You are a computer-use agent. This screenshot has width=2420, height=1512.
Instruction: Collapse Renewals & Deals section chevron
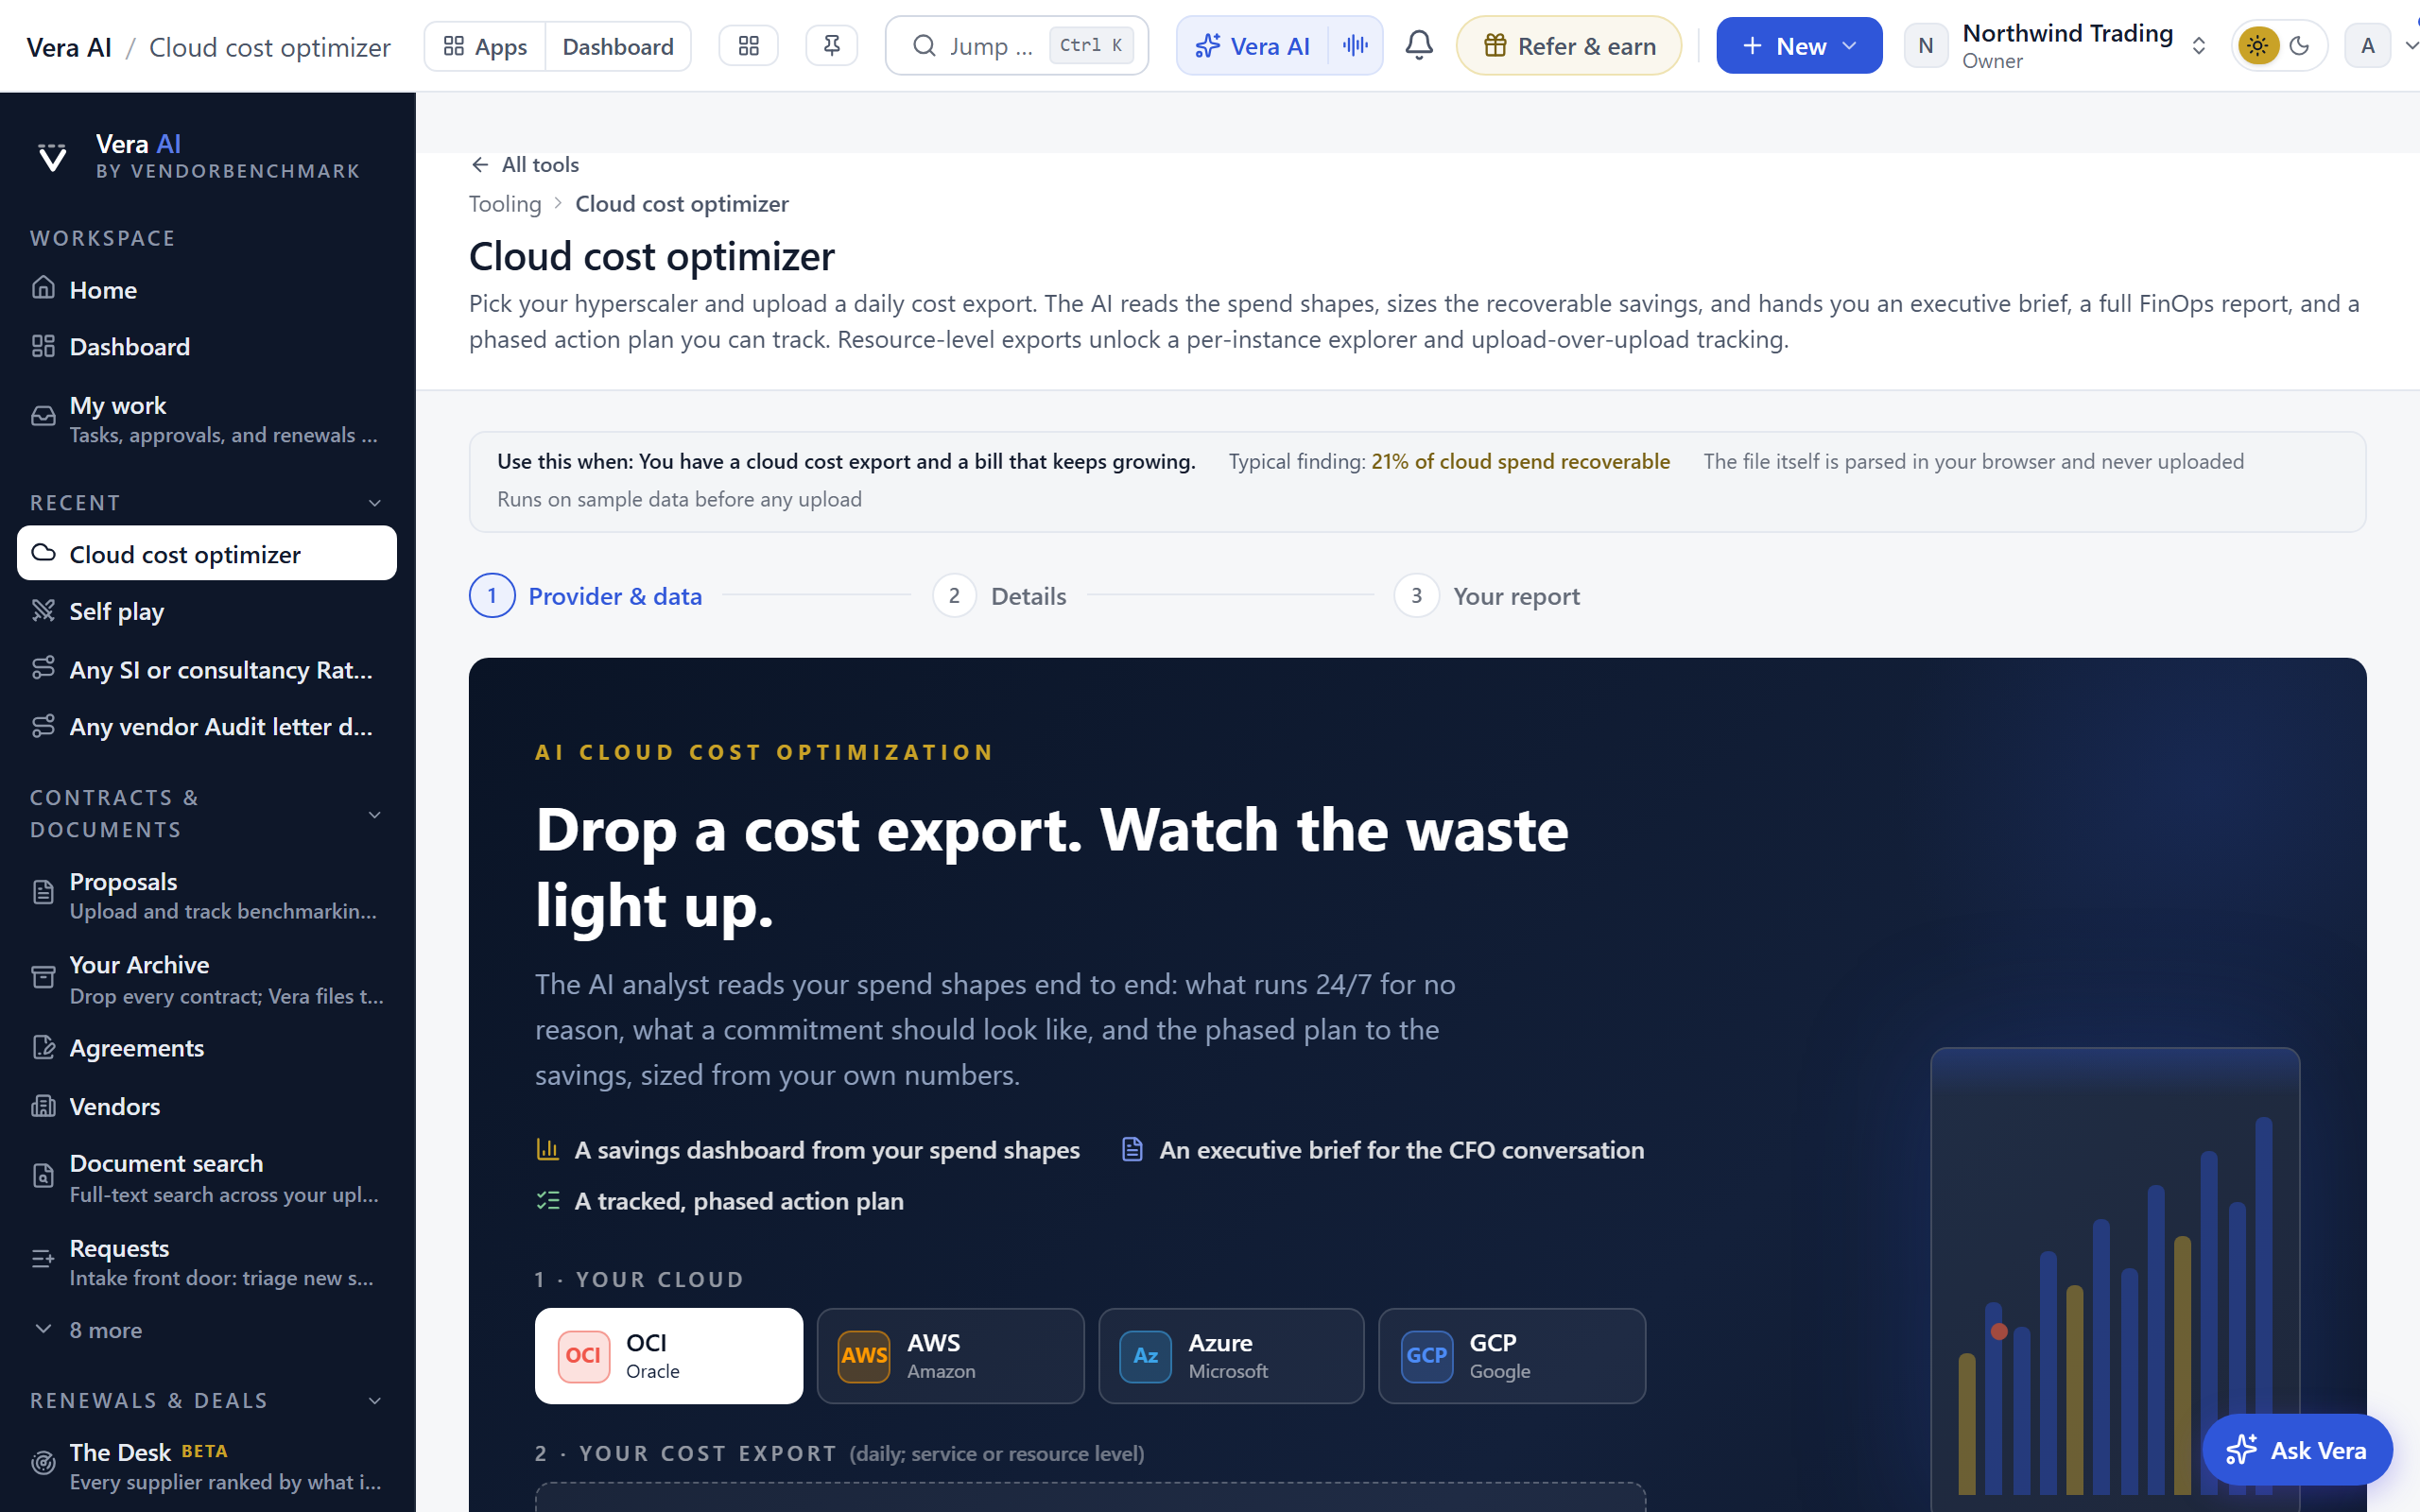pos(375,1400)
